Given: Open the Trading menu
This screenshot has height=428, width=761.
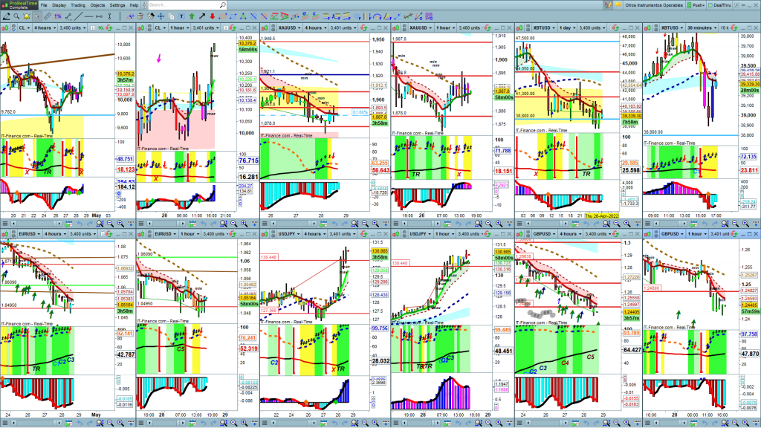Looking at the screenshot, I should coord(78,5).
